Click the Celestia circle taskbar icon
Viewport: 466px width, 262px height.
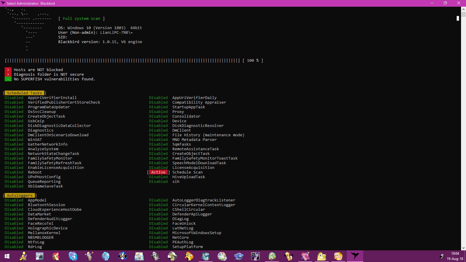[222, 256]
